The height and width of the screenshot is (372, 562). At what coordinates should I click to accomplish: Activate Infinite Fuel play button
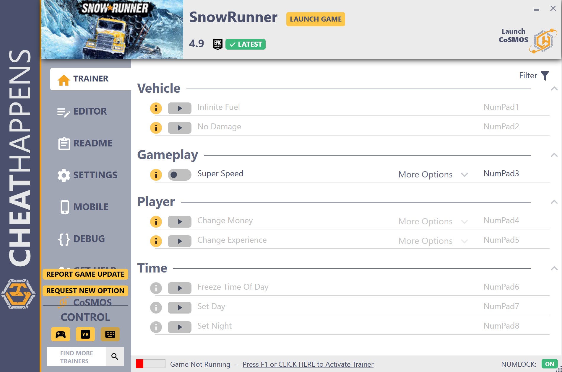pos(179,108)
